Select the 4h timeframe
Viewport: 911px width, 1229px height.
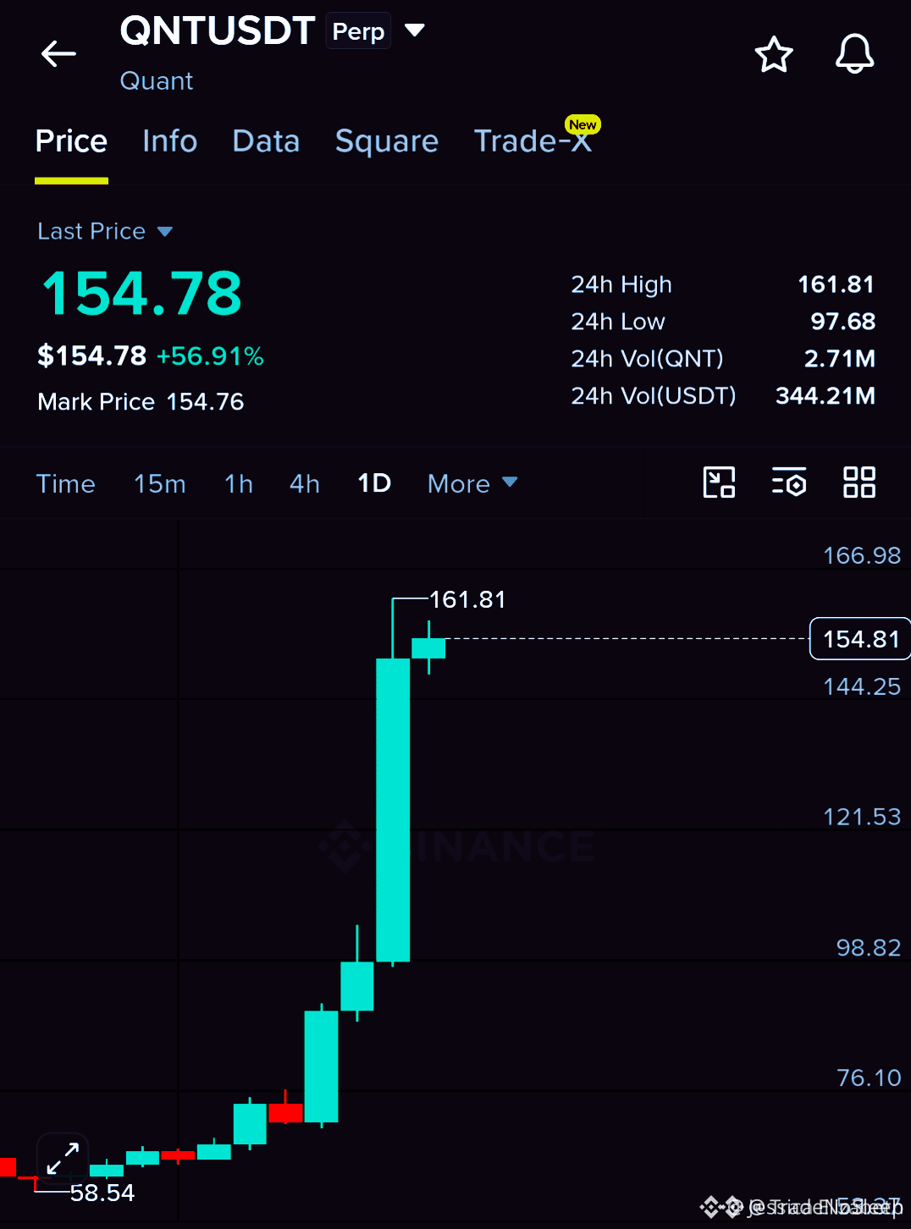[305, 483]
